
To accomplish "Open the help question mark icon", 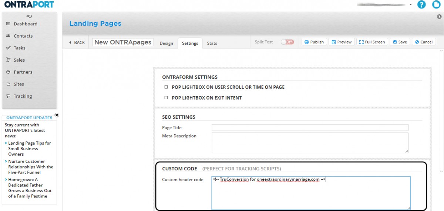I will pos(421,5).
